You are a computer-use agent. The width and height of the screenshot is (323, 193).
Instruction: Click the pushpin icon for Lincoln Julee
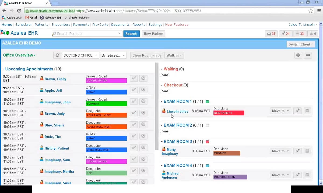coord(297,111)
